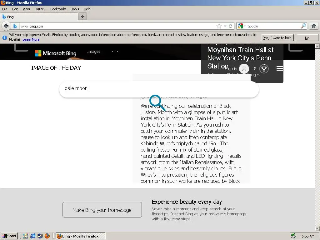The image size is (320, 240).
Task: Open a new tab with plus button
Action: click(82, 17)
